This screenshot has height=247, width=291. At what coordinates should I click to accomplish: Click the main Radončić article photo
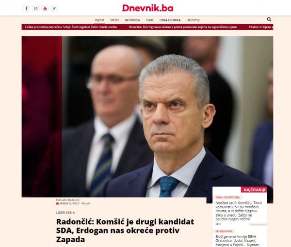click(147, 117)
